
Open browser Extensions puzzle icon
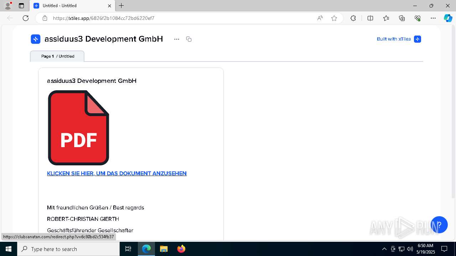point(353,18)
